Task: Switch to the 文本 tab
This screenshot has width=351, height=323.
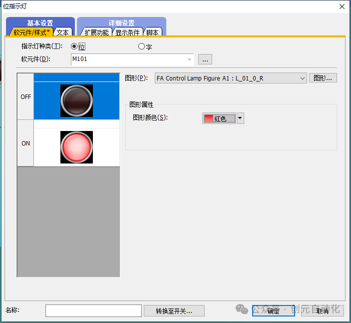Action: click(63, 32)
